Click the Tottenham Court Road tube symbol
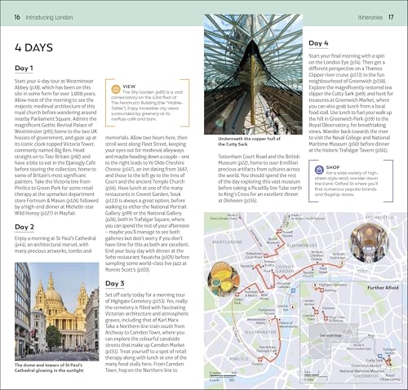Image resolution: width=408 pixels, height=390 pixels. point(266,255)
